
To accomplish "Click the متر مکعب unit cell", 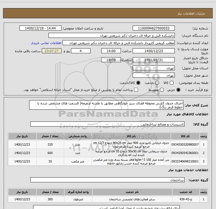I will 78,161.
